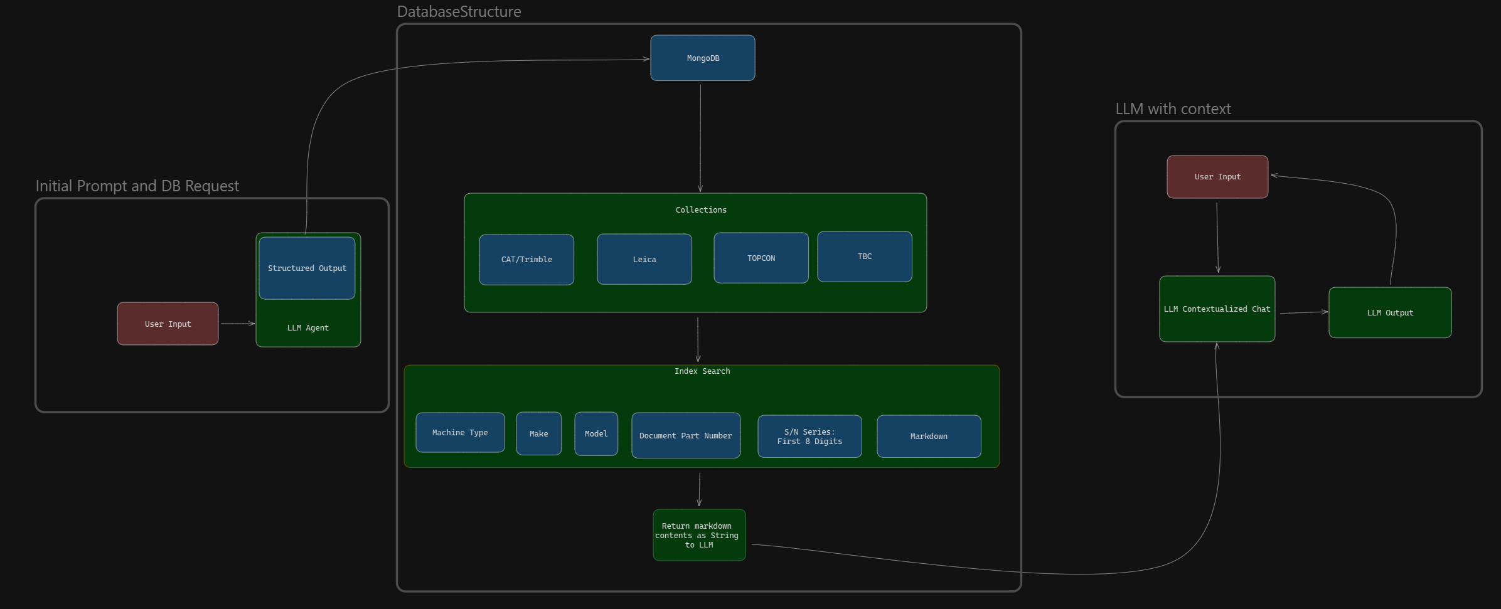
Task: Select the Structured Output node
Action: click(x=307, y=268)
